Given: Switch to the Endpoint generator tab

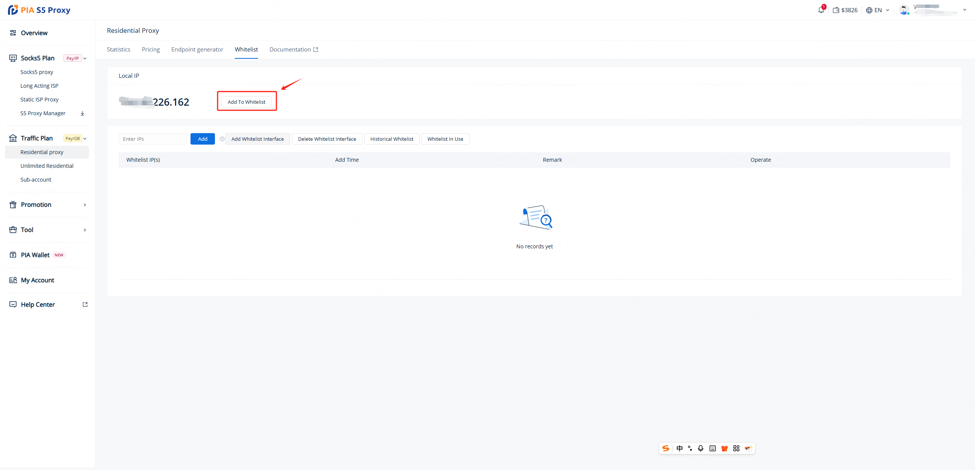Looking at the screenshot, I should [x=197, y=50].
